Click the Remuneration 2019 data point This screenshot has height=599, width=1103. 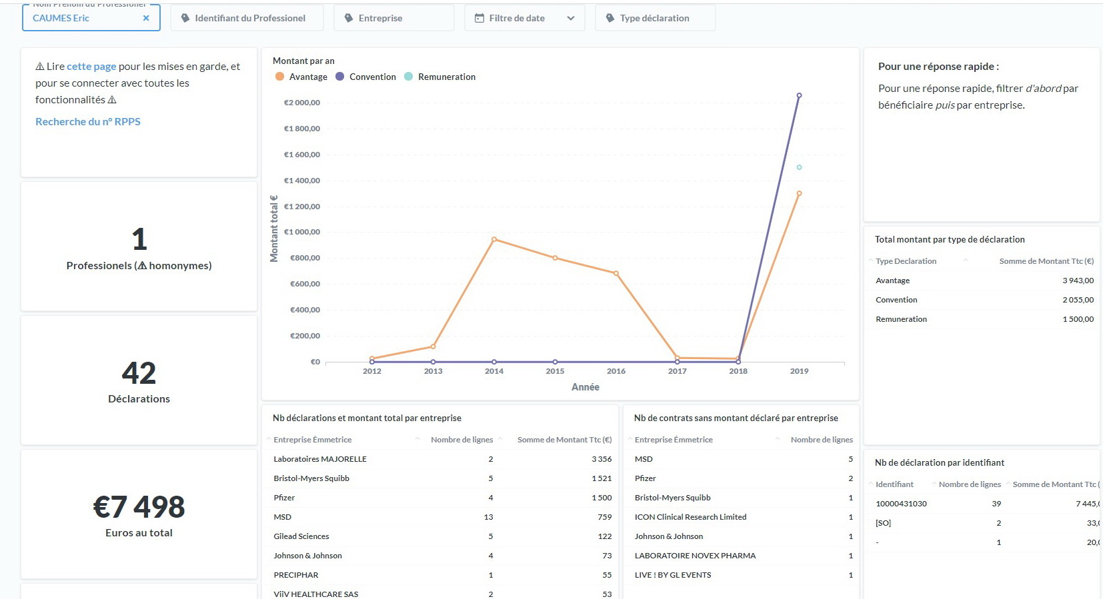799,167
